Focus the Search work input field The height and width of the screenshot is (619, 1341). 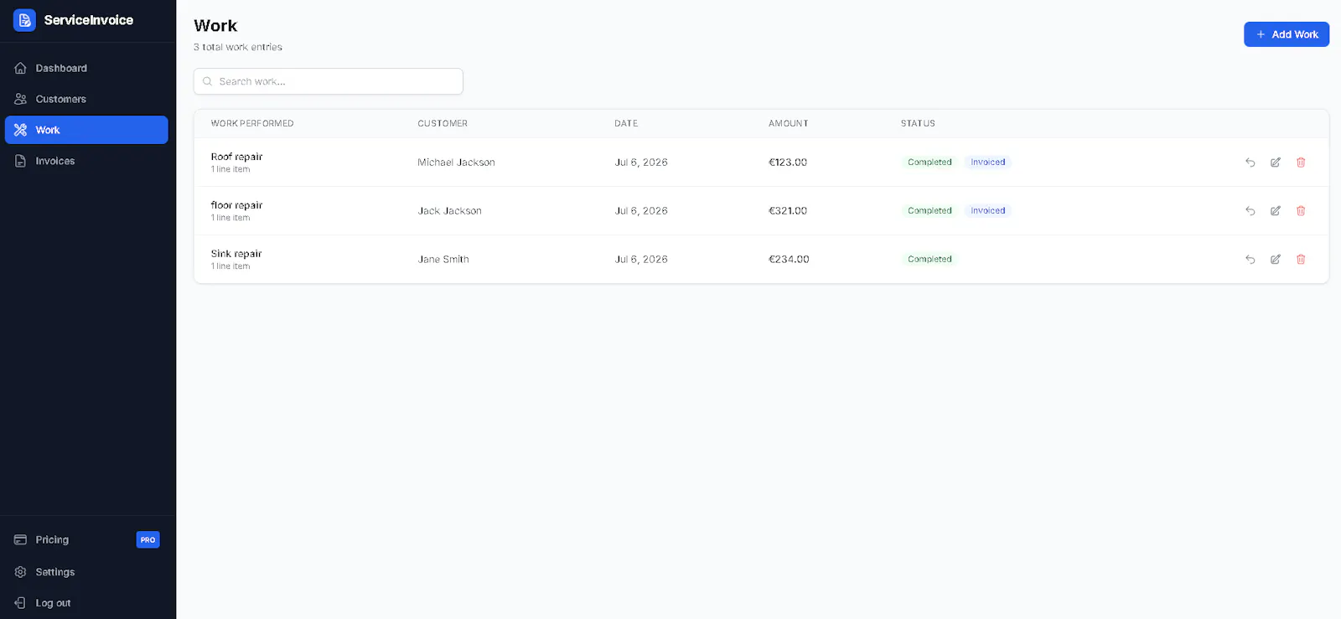pos(329,81)
